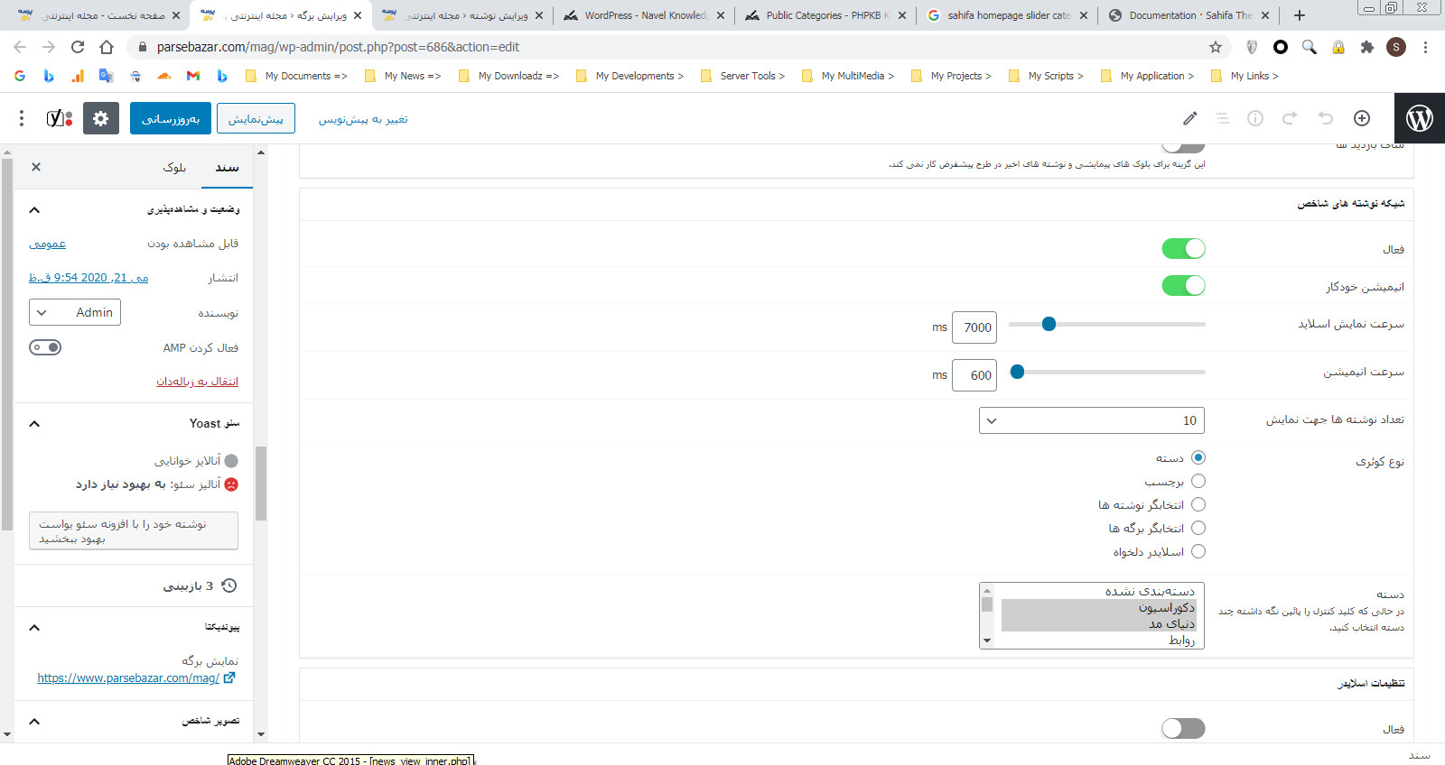Open the Admin author dropdown
This screenshot has height=765, width=1445.
click(75, 312)
